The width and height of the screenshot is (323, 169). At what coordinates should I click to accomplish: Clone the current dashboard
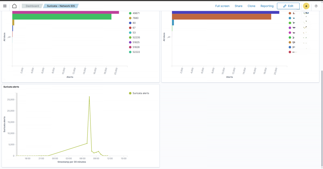251,6
